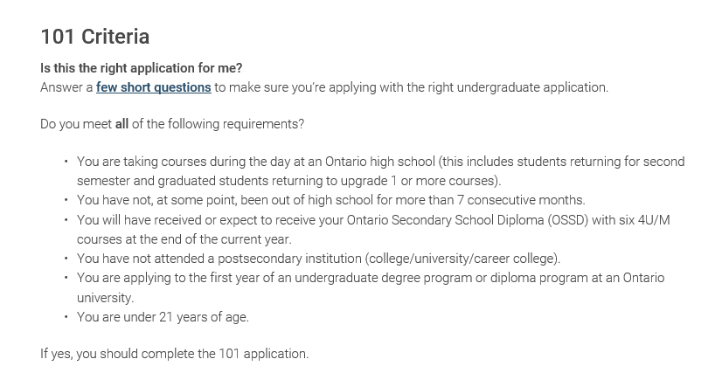The image size is (722, 373).
Task: Select the bullet about Ontario high school courses
Action: (381, 171)
